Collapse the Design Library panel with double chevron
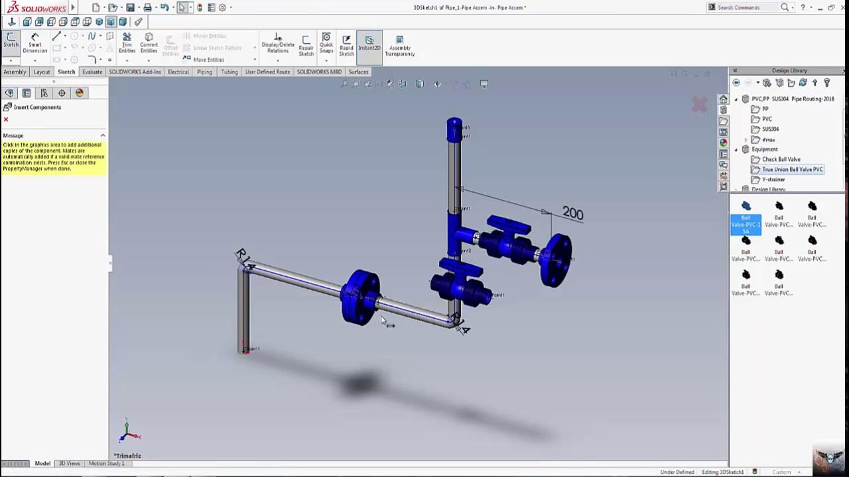 [735, 70]
